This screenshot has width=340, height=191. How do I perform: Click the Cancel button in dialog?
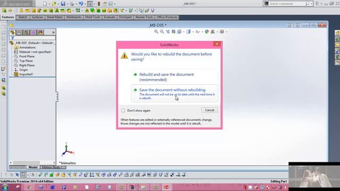(209, 110)
